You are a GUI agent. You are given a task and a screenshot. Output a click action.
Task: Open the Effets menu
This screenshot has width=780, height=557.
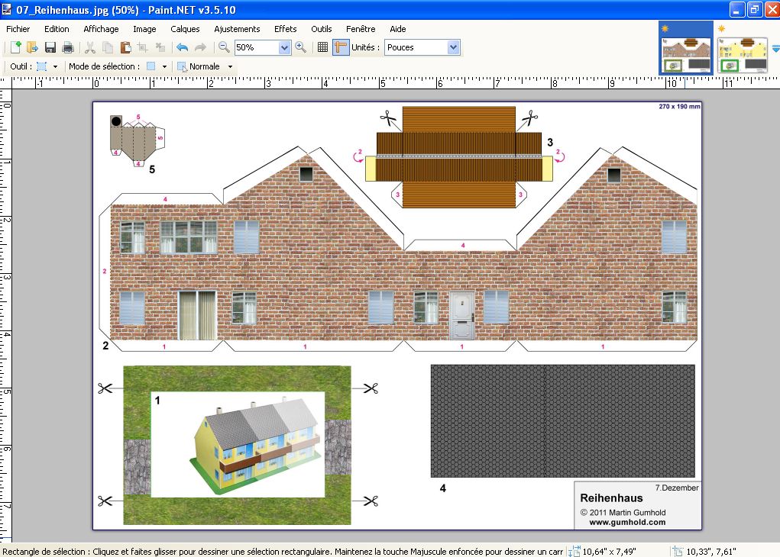click(285, 29)
